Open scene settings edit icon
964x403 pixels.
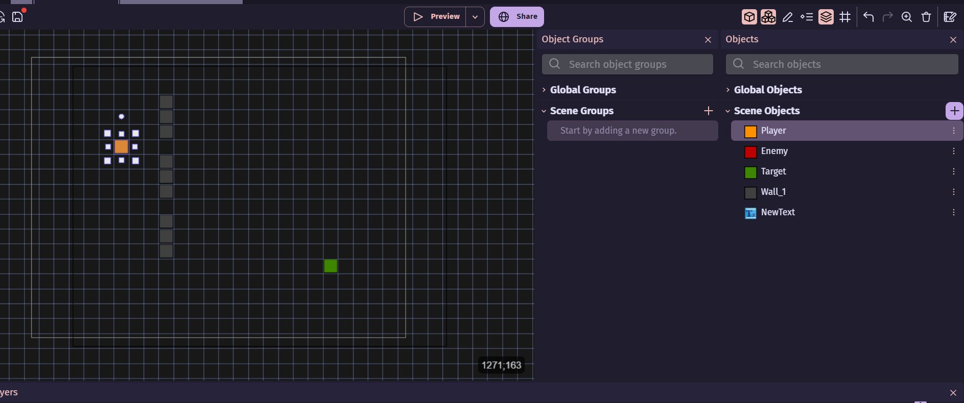(x=950, y=17)
